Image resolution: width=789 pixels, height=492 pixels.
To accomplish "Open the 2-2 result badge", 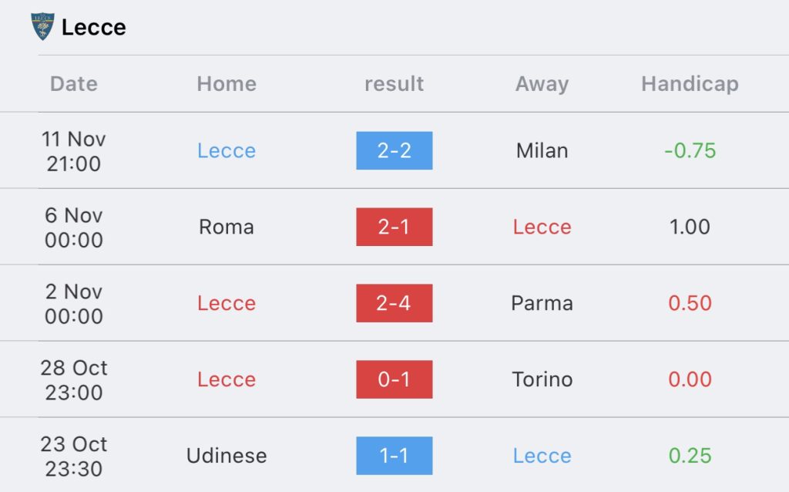I will [x=394, y=150].
